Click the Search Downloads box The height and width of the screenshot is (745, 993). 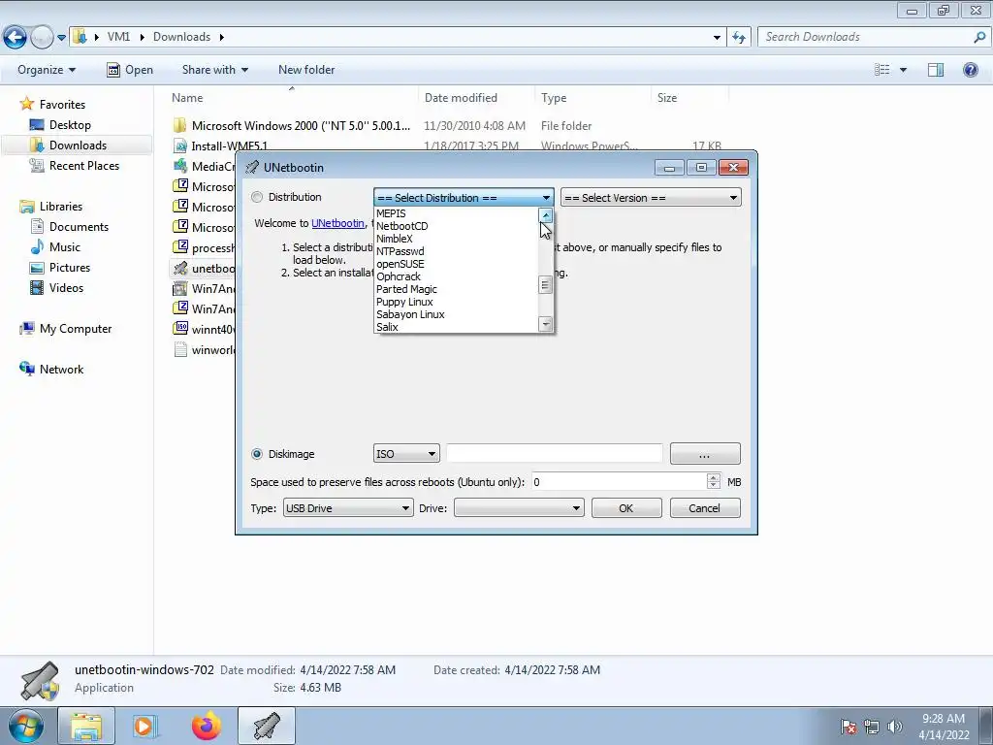click(x=867, y=37)
